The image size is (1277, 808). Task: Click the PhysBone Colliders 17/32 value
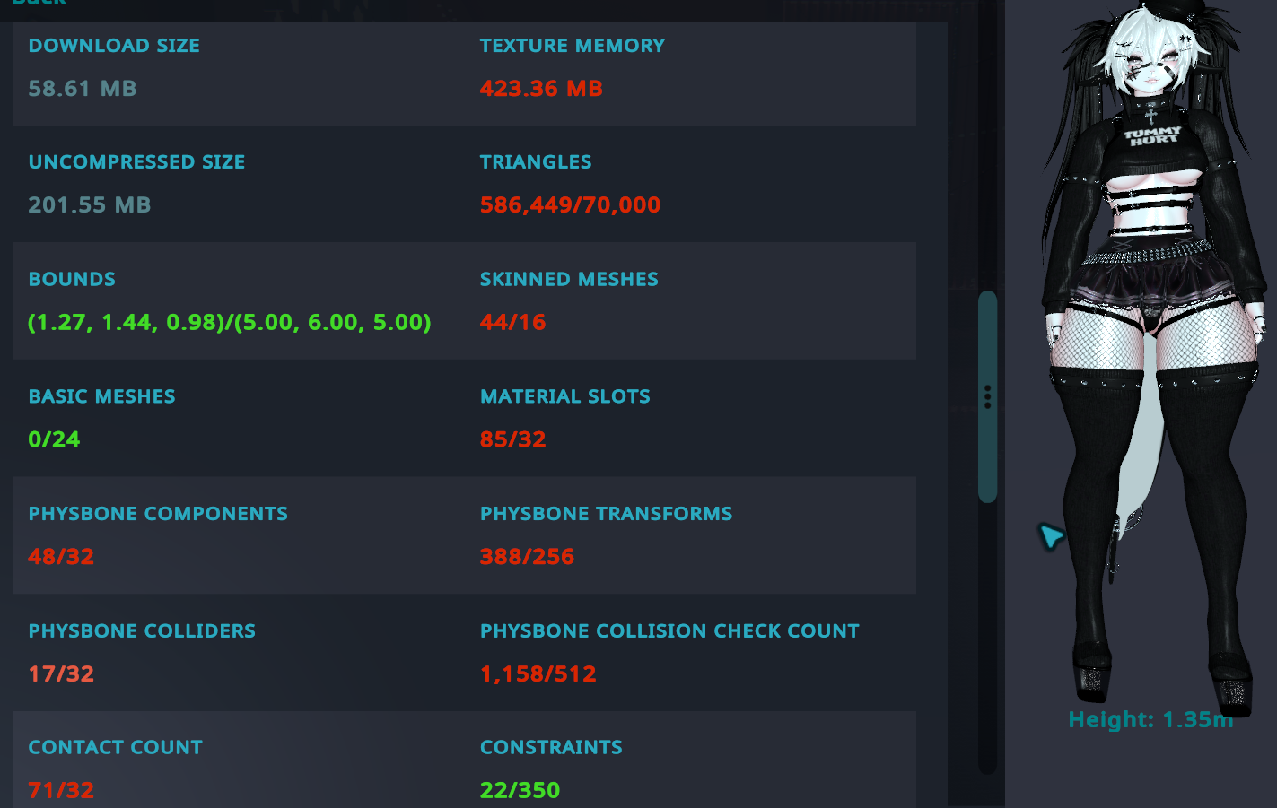[61, 673]
